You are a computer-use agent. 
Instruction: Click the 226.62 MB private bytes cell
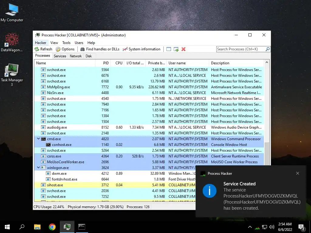tap(156, 87)
